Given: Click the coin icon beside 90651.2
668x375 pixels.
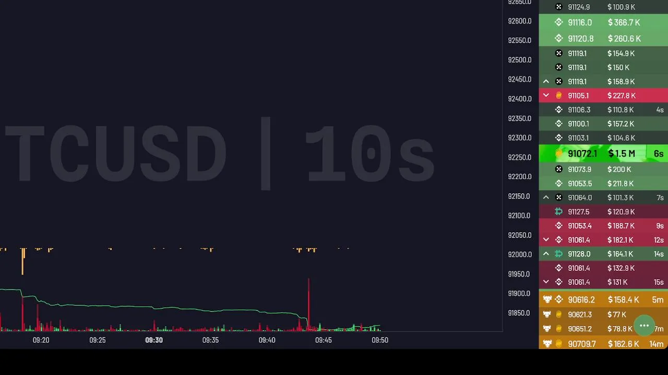Looking at the screenshot, I should click(x=559, y=329).
